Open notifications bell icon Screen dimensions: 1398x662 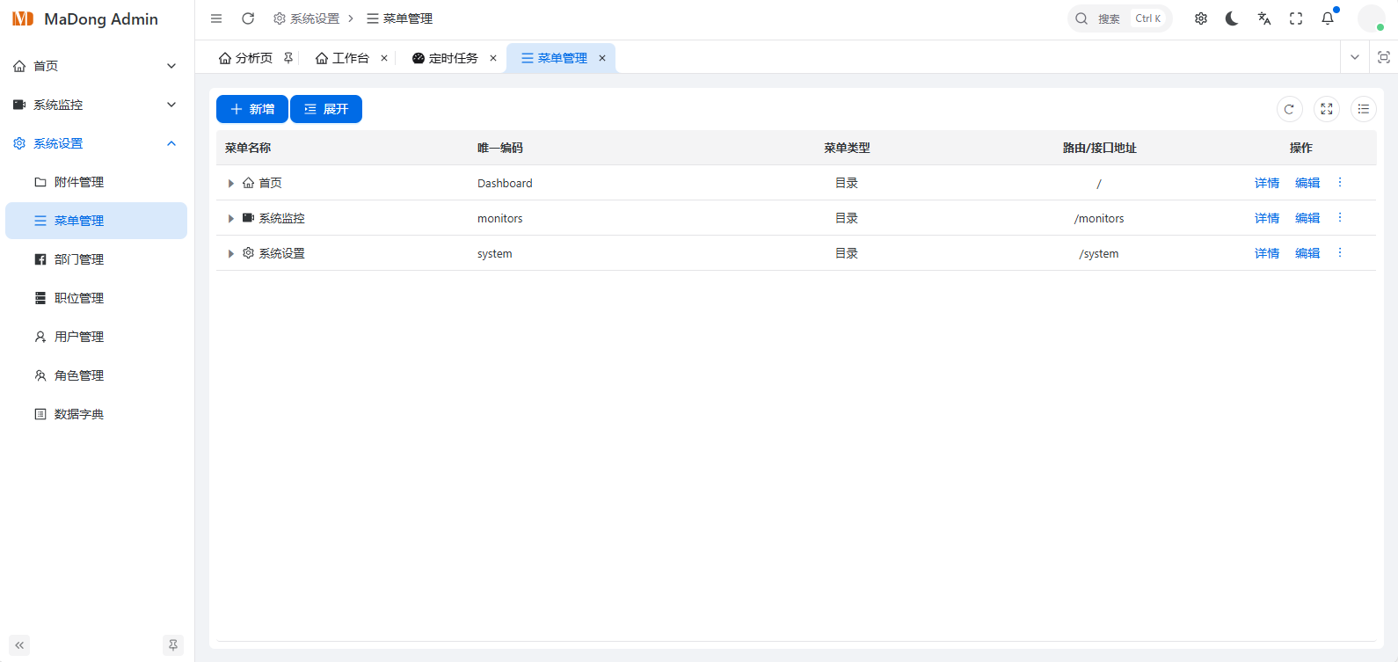click(1328, 18)
